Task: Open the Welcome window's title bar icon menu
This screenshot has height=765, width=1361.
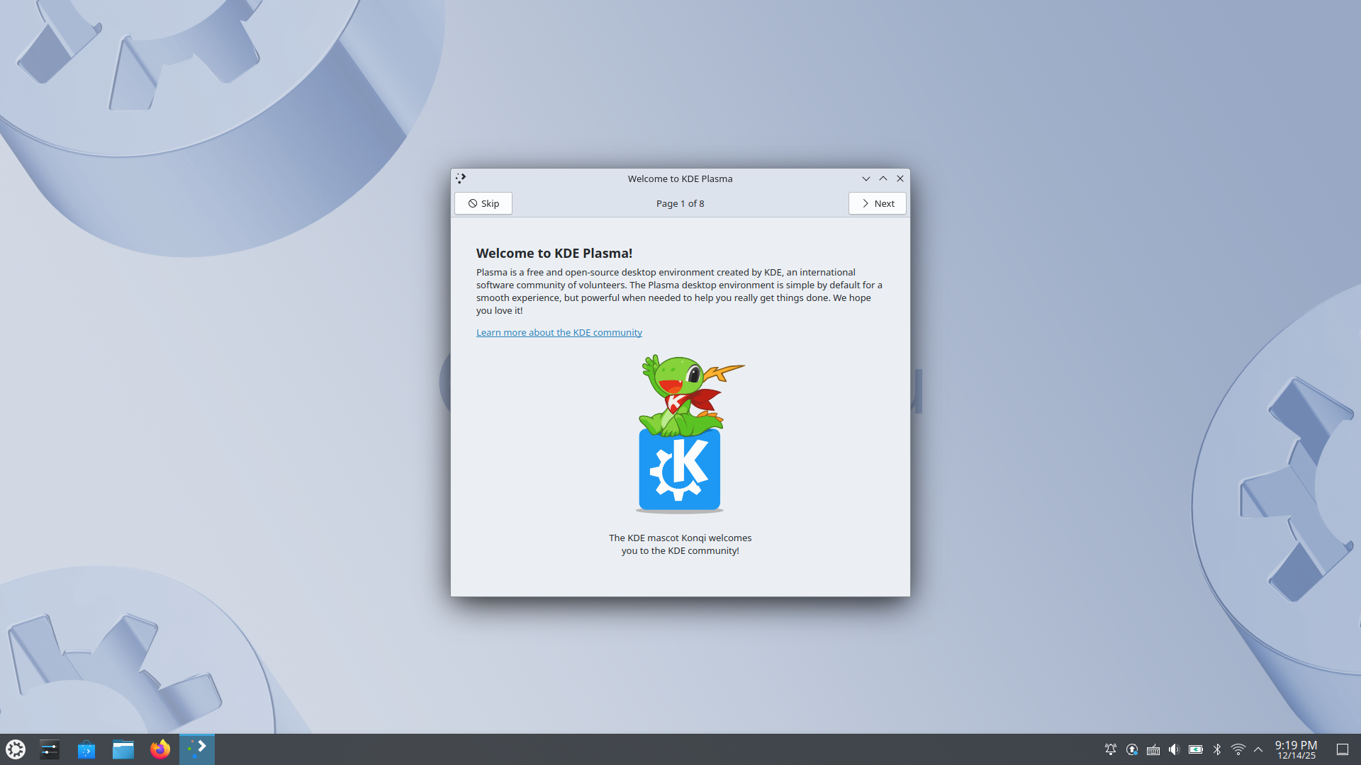Action: click(x=461, y=178)
